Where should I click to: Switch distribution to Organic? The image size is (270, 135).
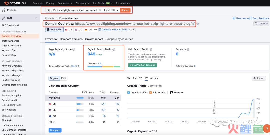coord(54,78)
